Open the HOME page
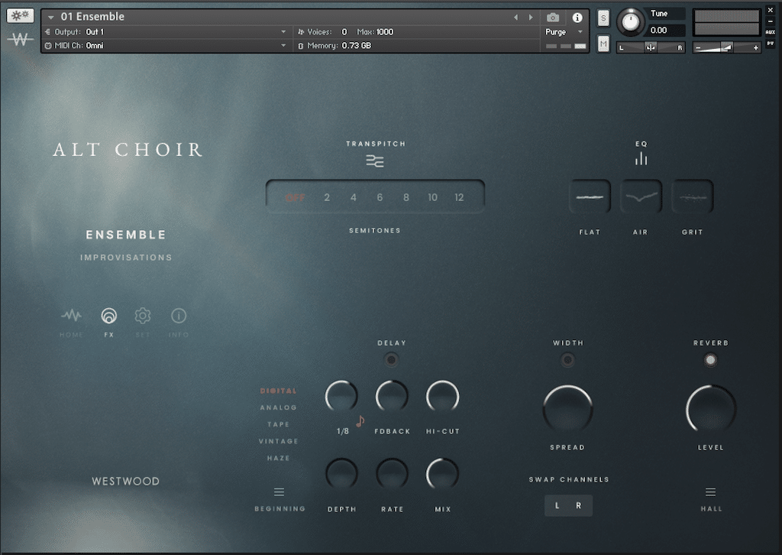 (x=71, y=322)
